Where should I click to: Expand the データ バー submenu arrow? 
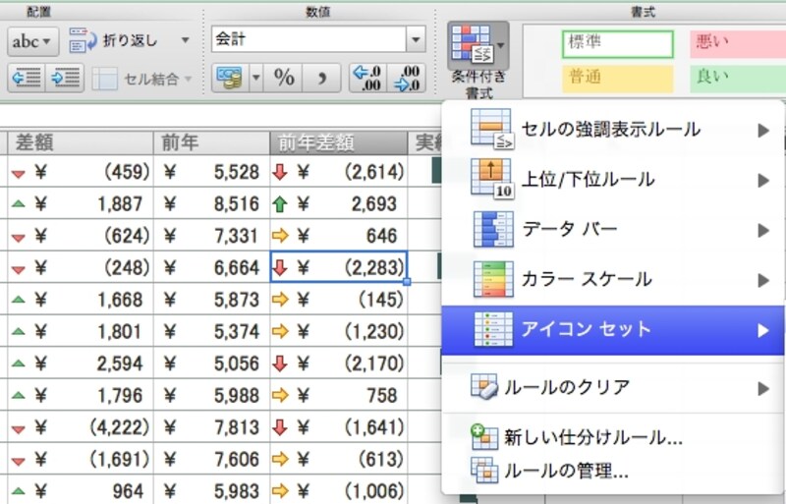click(763, 230)
